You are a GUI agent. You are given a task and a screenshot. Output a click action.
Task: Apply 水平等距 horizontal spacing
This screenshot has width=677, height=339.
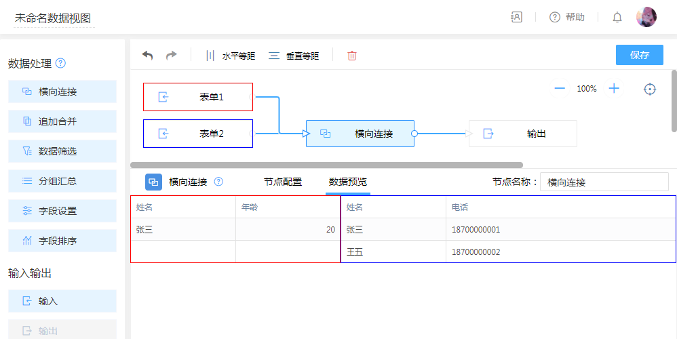coord(230,56)
